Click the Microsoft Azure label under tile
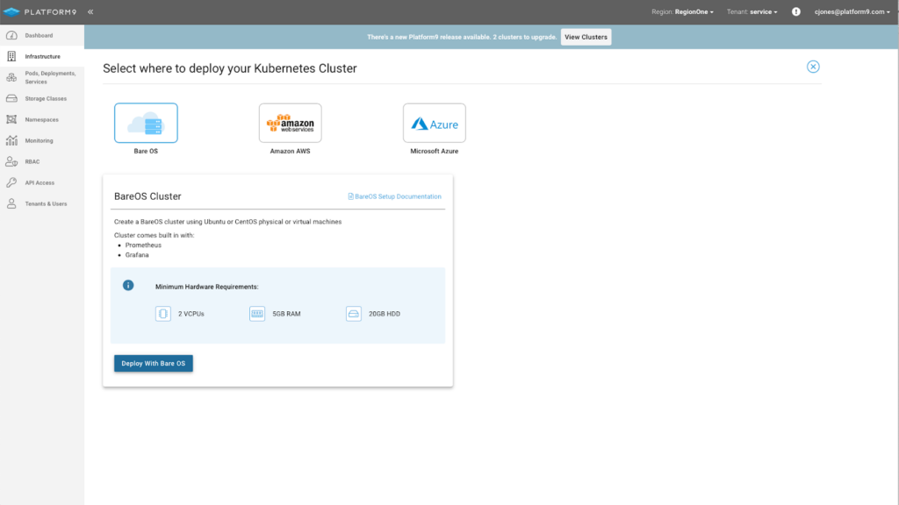This screenshot has height=505, width=899. [434, 151]
